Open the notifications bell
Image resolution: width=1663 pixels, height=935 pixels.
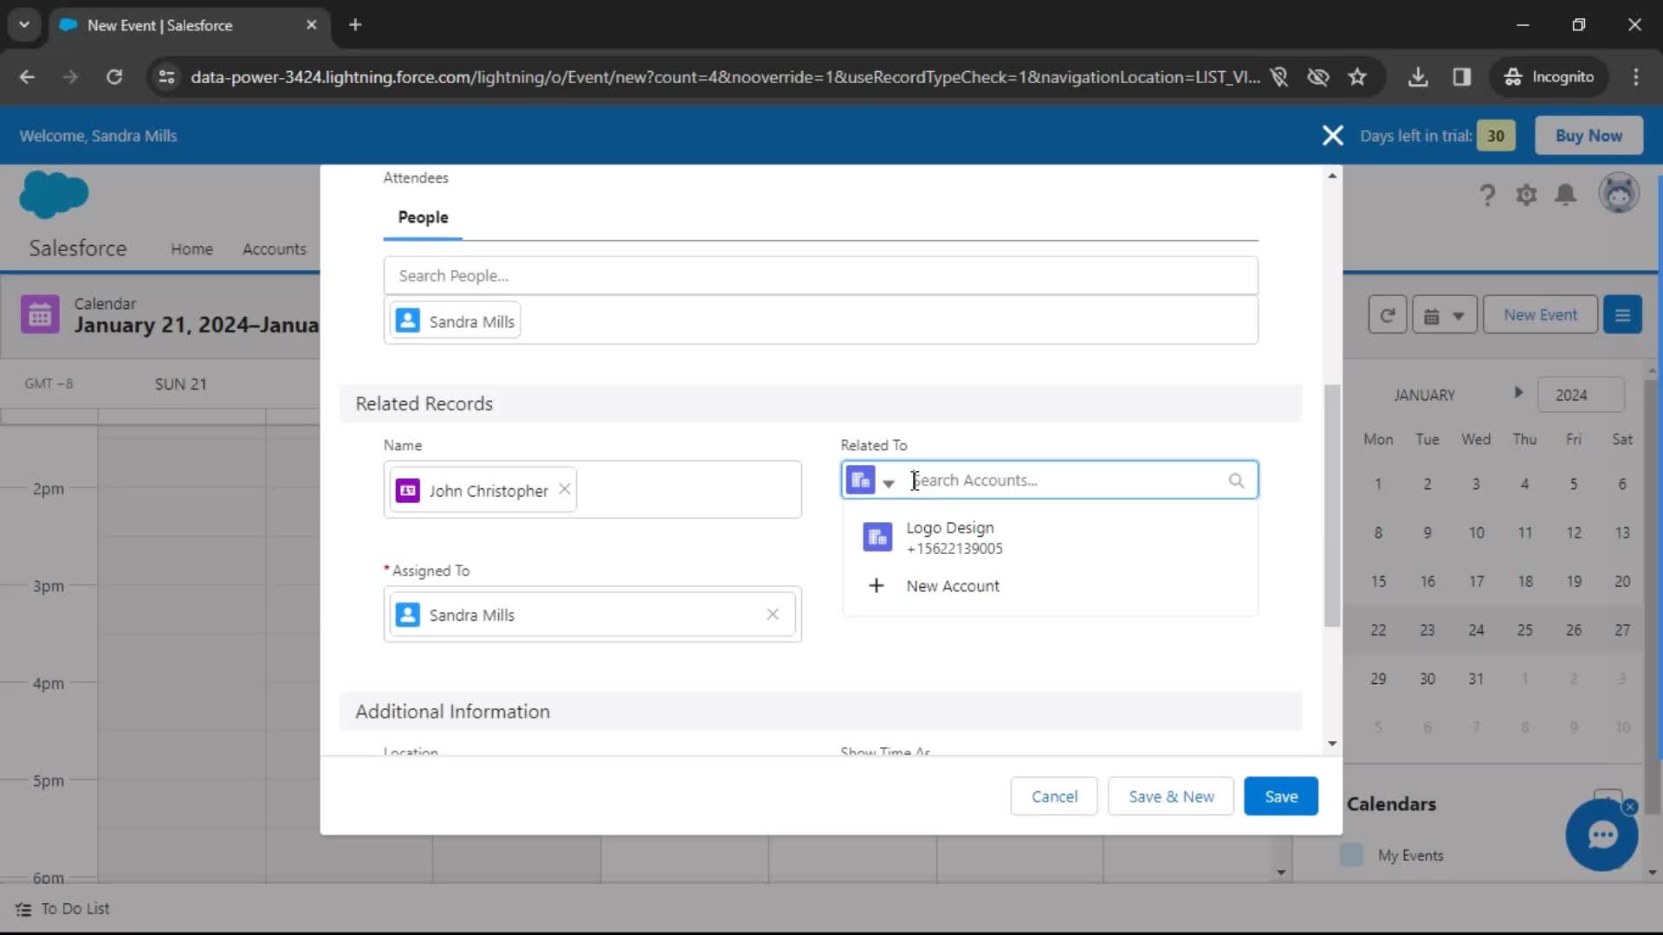1566,195
